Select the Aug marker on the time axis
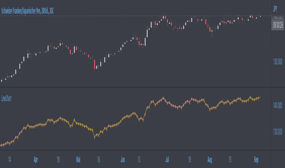 coord(210,160)
